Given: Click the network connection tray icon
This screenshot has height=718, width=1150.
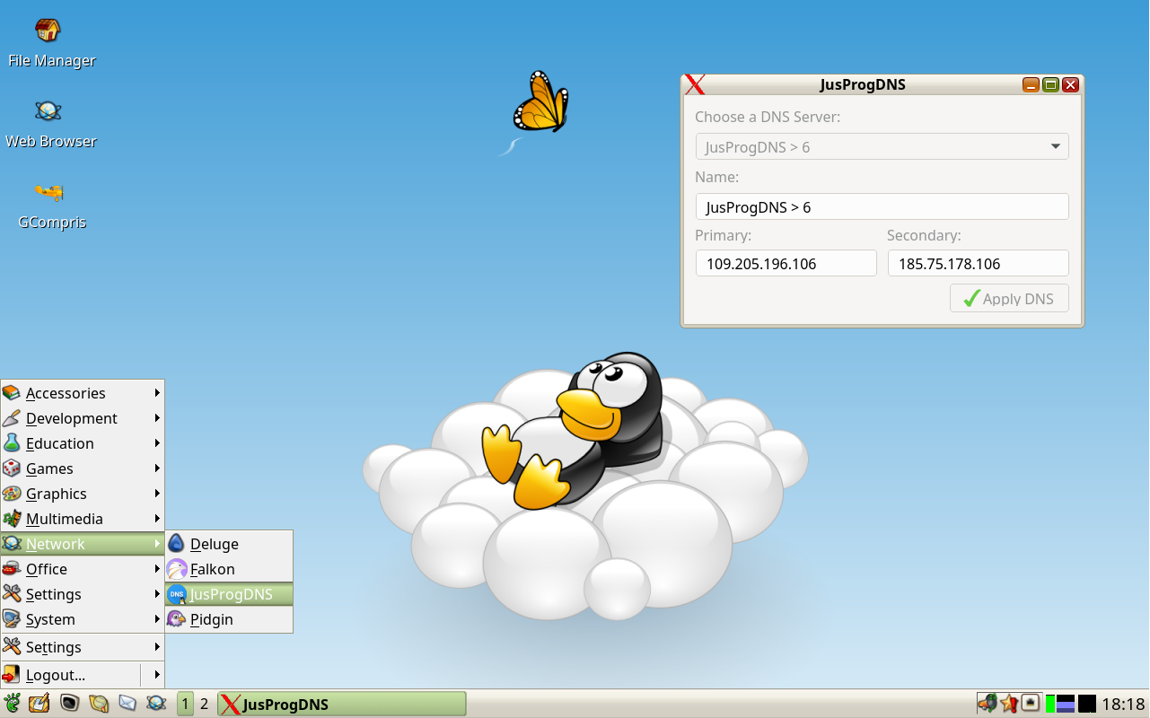Looking at the screenshot, I should tap(1031, 704).
